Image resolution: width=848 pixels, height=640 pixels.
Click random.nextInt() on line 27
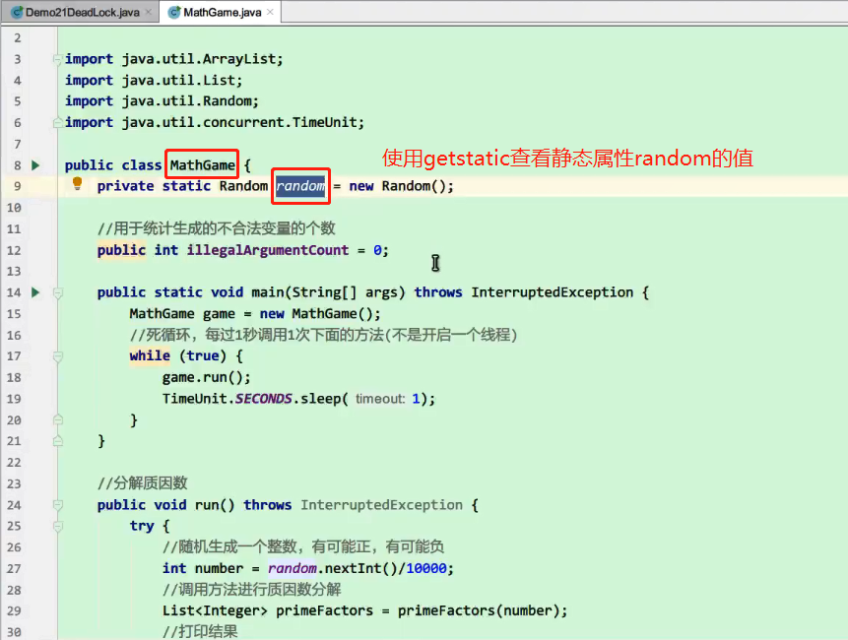click(x=333, y=569)
